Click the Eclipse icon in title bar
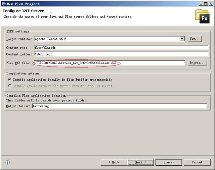The image size is (215, 170). pos(4,4)
